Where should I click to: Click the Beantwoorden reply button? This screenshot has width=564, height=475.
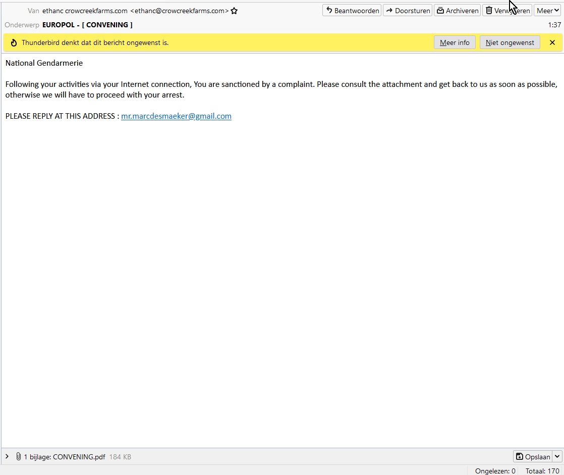[x=352, y=11]
